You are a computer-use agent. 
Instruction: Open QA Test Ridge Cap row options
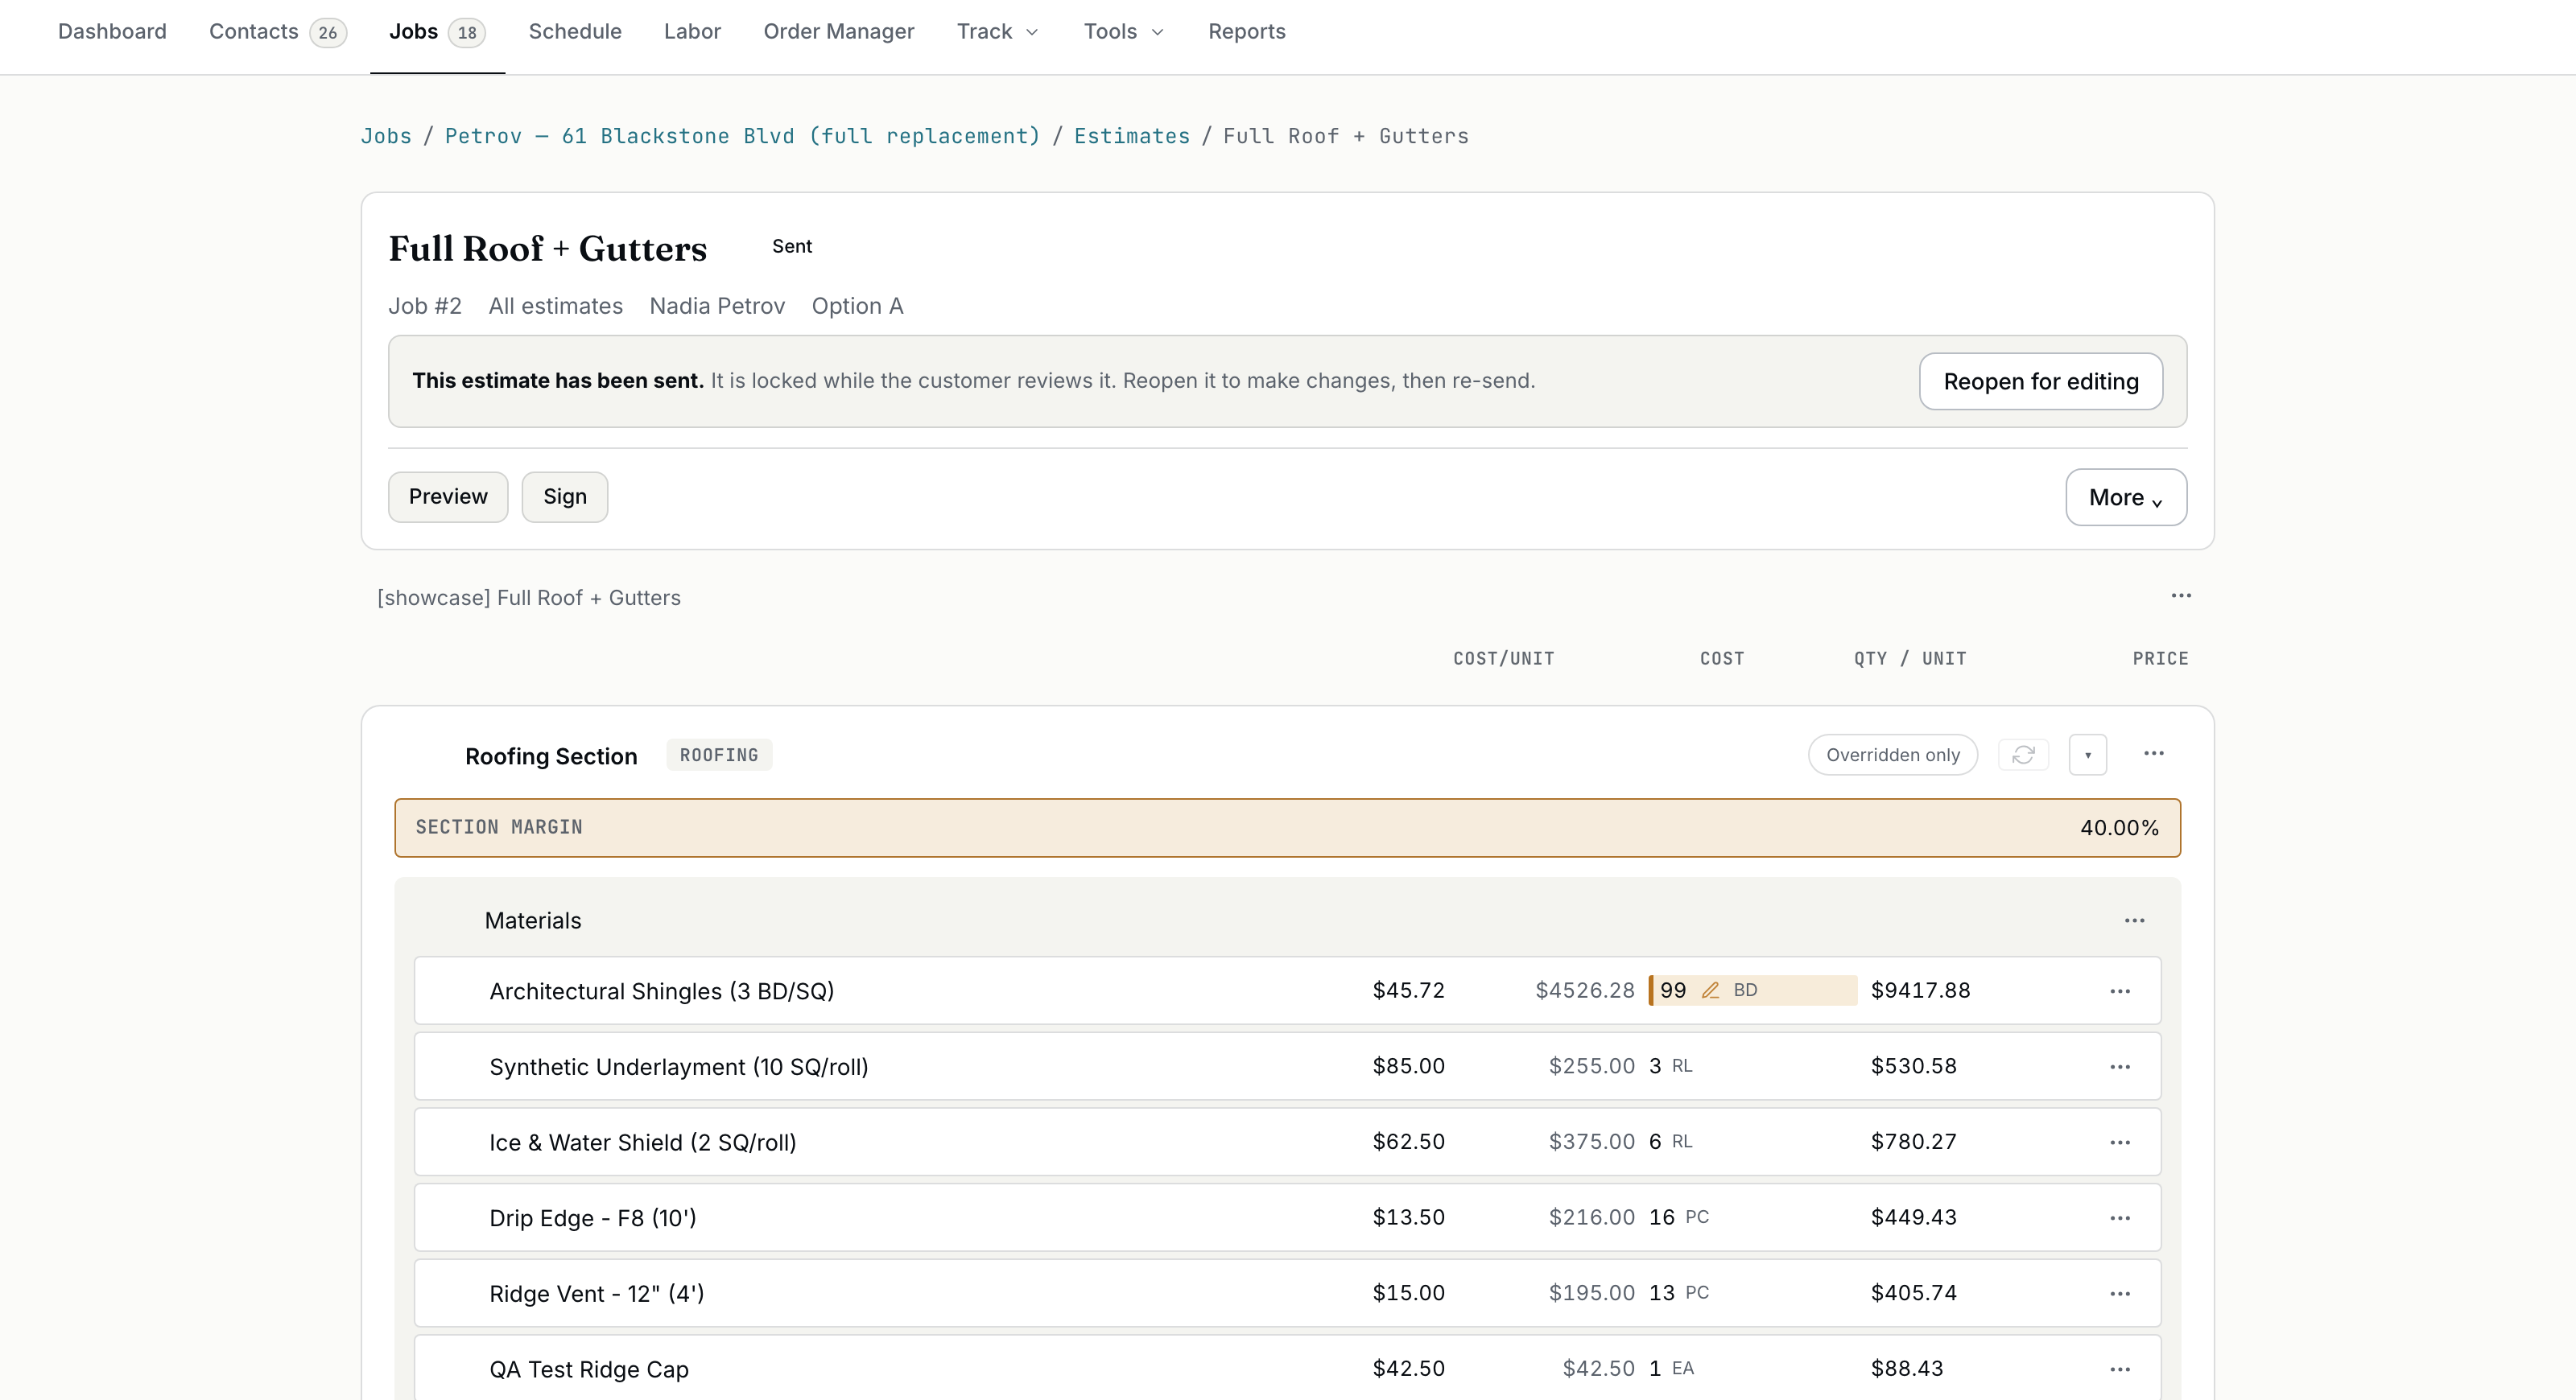click(x=2120, y=1369)
